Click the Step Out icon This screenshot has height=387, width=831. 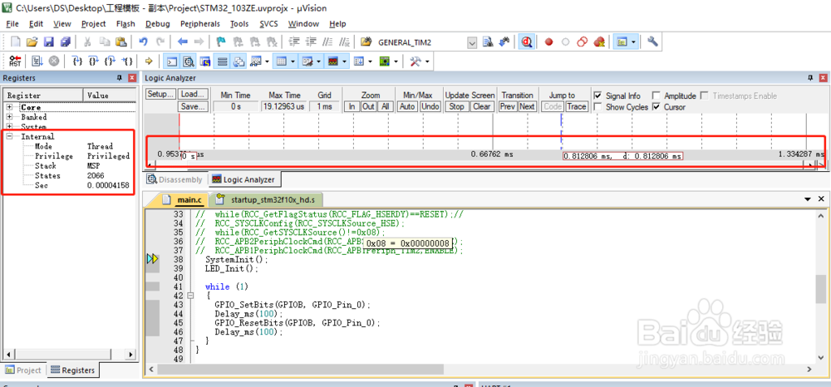pyautogui.click(x=110, y=61)
